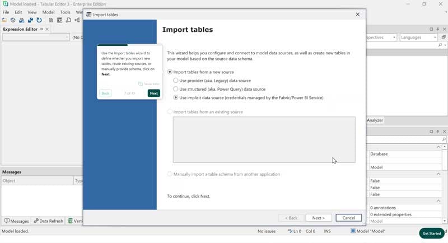Select Use structured (Power Query) data source

point(176,89)
